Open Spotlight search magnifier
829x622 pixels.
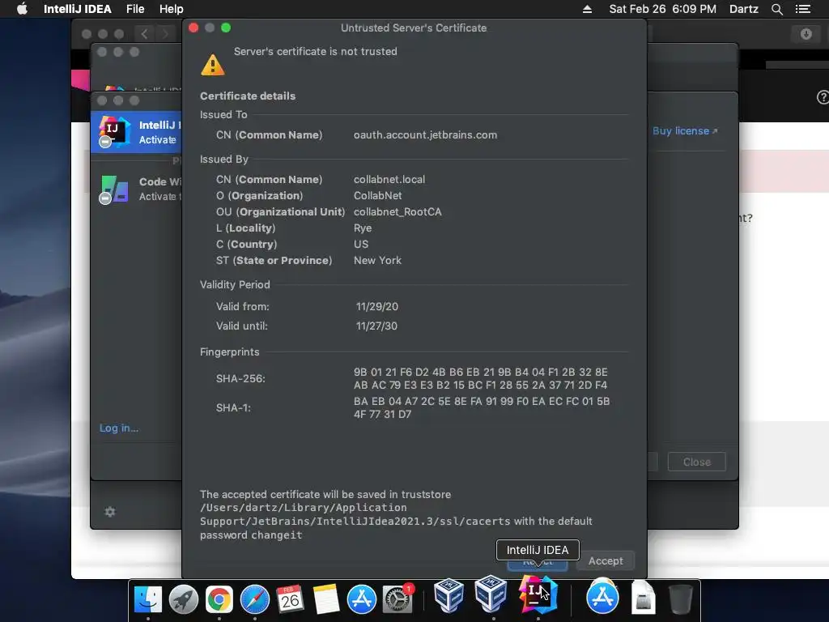[x=776, y=9]
